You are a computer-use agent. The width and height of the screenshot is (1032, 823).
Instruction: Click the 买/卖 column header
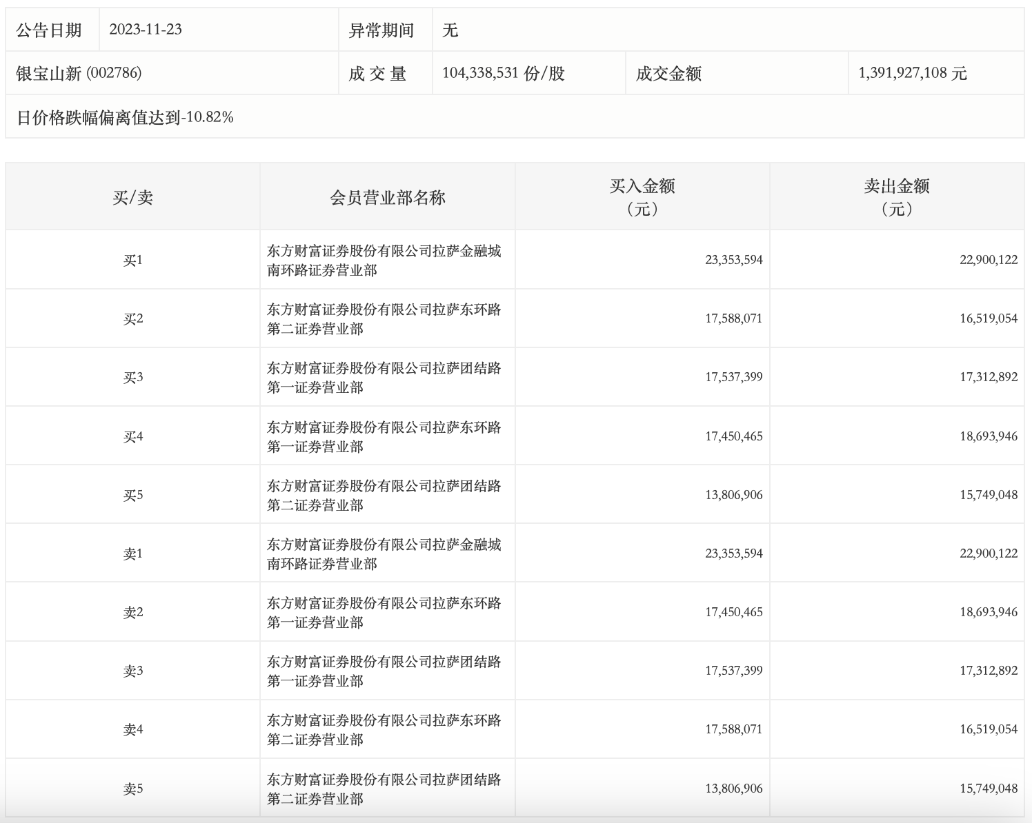click(132, 198)
